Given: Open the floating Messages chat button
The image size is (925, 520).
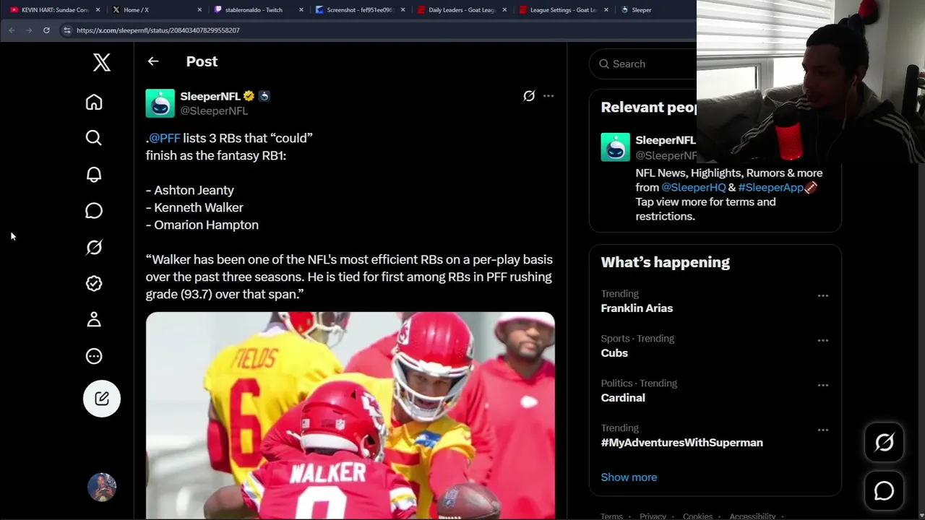Looking at the screenshot, I should [885, 491].
